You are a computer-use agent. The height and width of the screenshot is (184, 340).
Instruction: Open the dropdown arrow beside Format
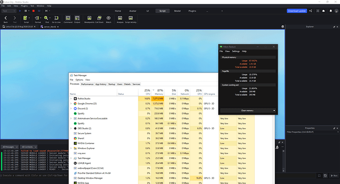(x=40, y=18)
